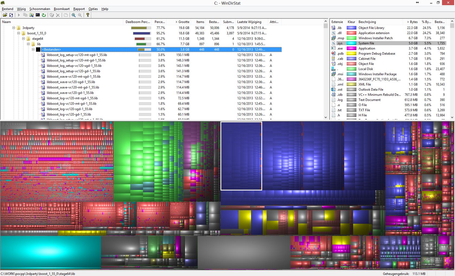
Task: Click the white-outlined highlighted treemap block
Action: [241, 156]
